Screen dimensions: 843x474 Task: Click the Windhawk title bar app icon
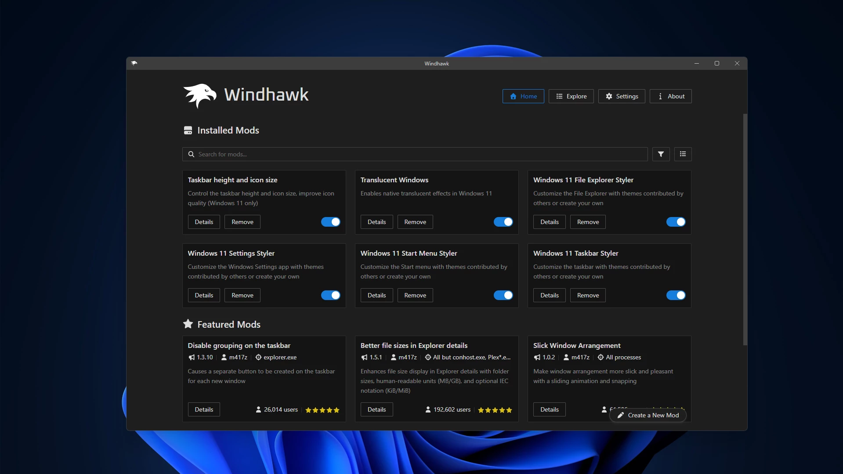[x=134, y=63]
